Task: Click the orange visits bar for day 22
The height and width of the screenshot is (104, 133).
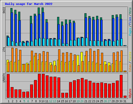Action: point(90,60)
